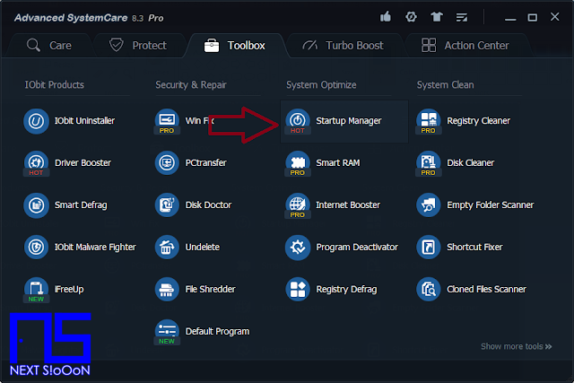
Task: Open Program Deactivator icon
Action: (x=298, y=248)
